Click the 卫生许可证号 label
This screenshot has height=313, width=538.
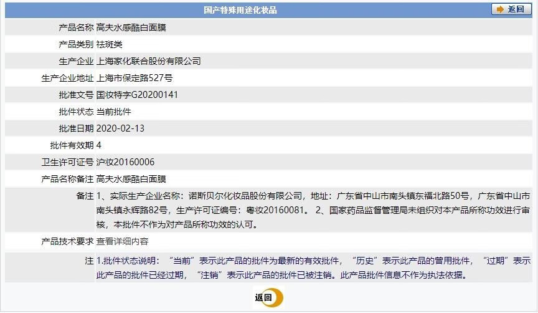[x=67, y=162]
